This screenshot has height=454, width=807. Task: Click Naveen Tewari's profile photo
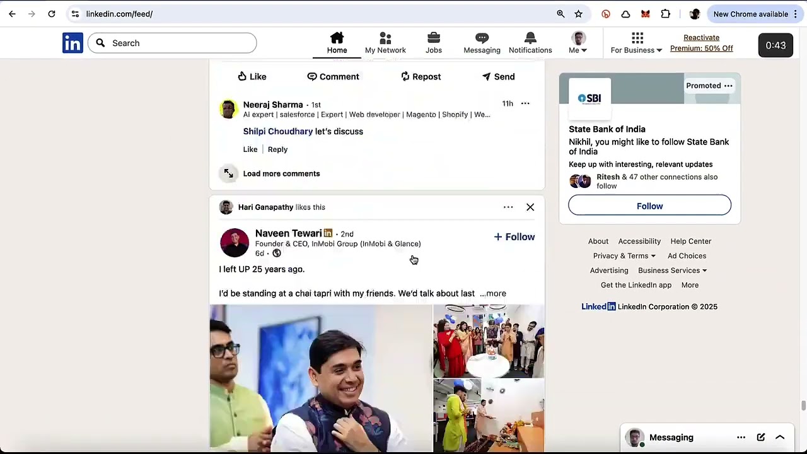(x=235, y=243)
